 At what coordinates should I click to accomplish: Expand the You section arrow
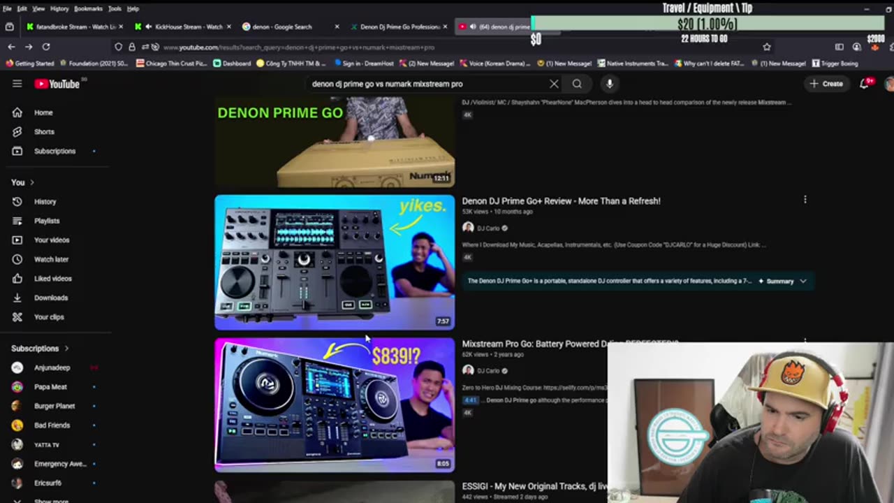click(x=31, y=182)
